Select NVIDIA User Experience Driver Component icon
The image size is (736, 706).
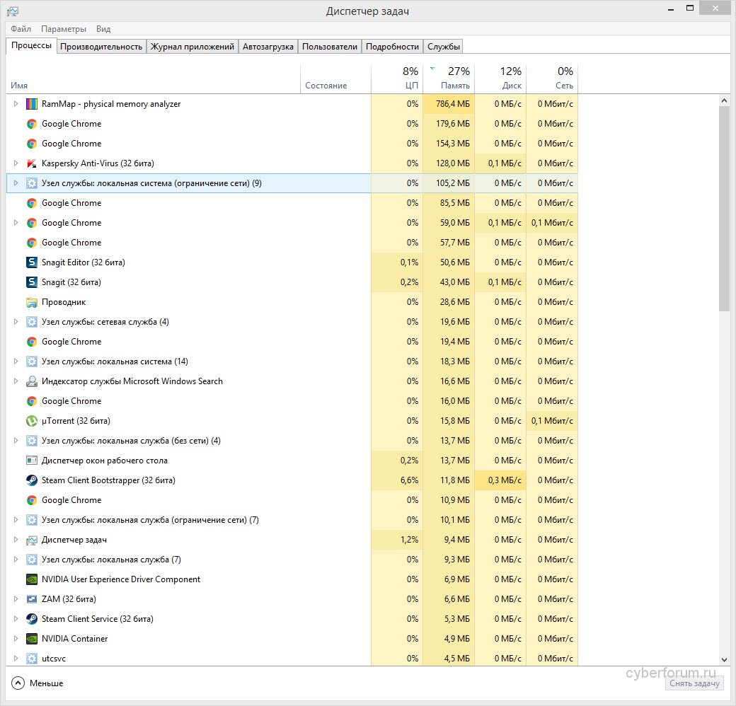(32, 579)
